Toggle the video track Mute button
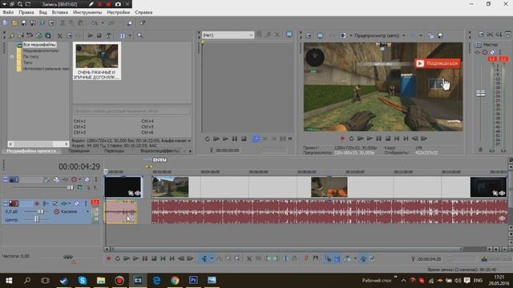 coord(87,179)
